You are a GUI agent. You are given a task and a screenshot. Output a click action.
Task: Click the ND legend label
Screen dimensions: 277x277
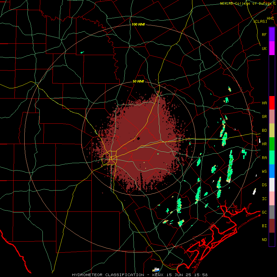264,239
